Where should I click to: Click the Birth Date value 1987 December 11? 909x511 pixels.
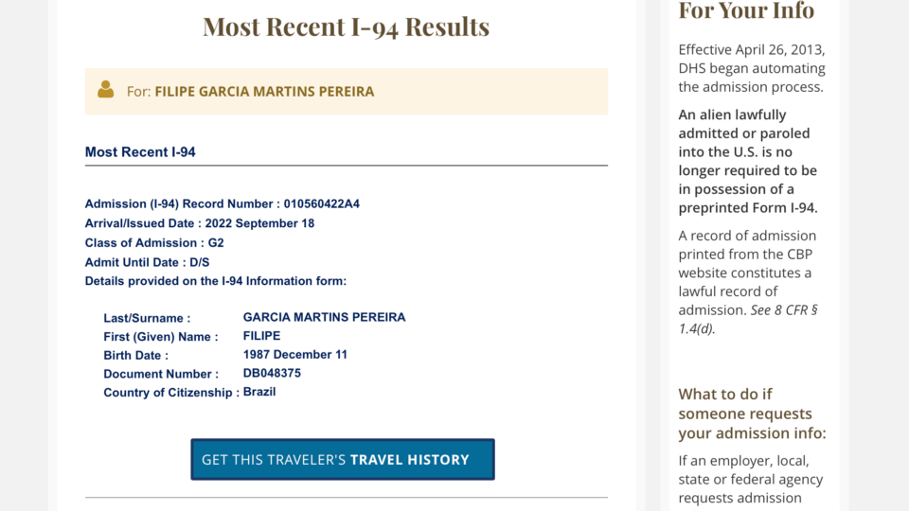pos(295,355)
